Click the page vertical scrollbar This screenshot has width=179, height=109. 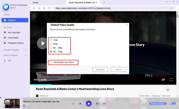click(177, 16)
